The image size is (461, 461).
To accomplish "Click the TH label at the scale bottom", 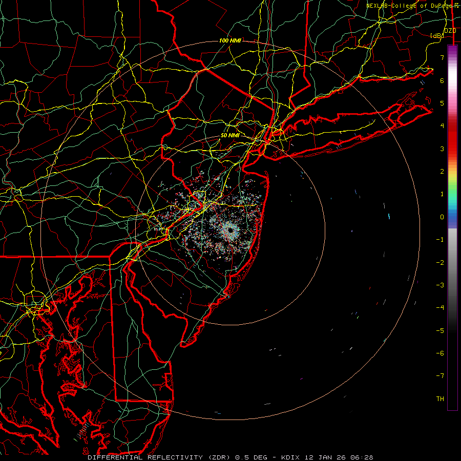I will 440,399.
